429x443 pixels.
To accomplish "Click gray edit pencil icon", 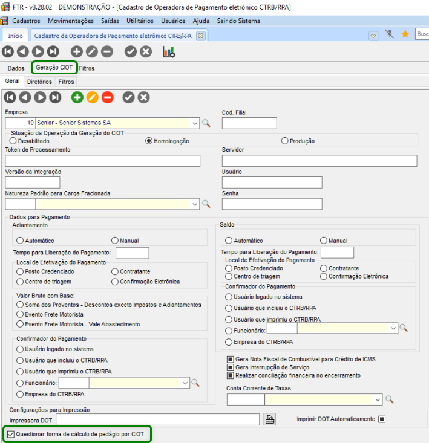I will [92, 52].
